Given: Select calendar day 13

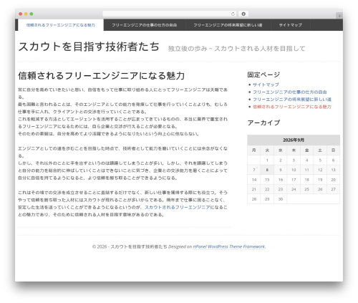Looking at the screenshot, I should coord(333,170).
